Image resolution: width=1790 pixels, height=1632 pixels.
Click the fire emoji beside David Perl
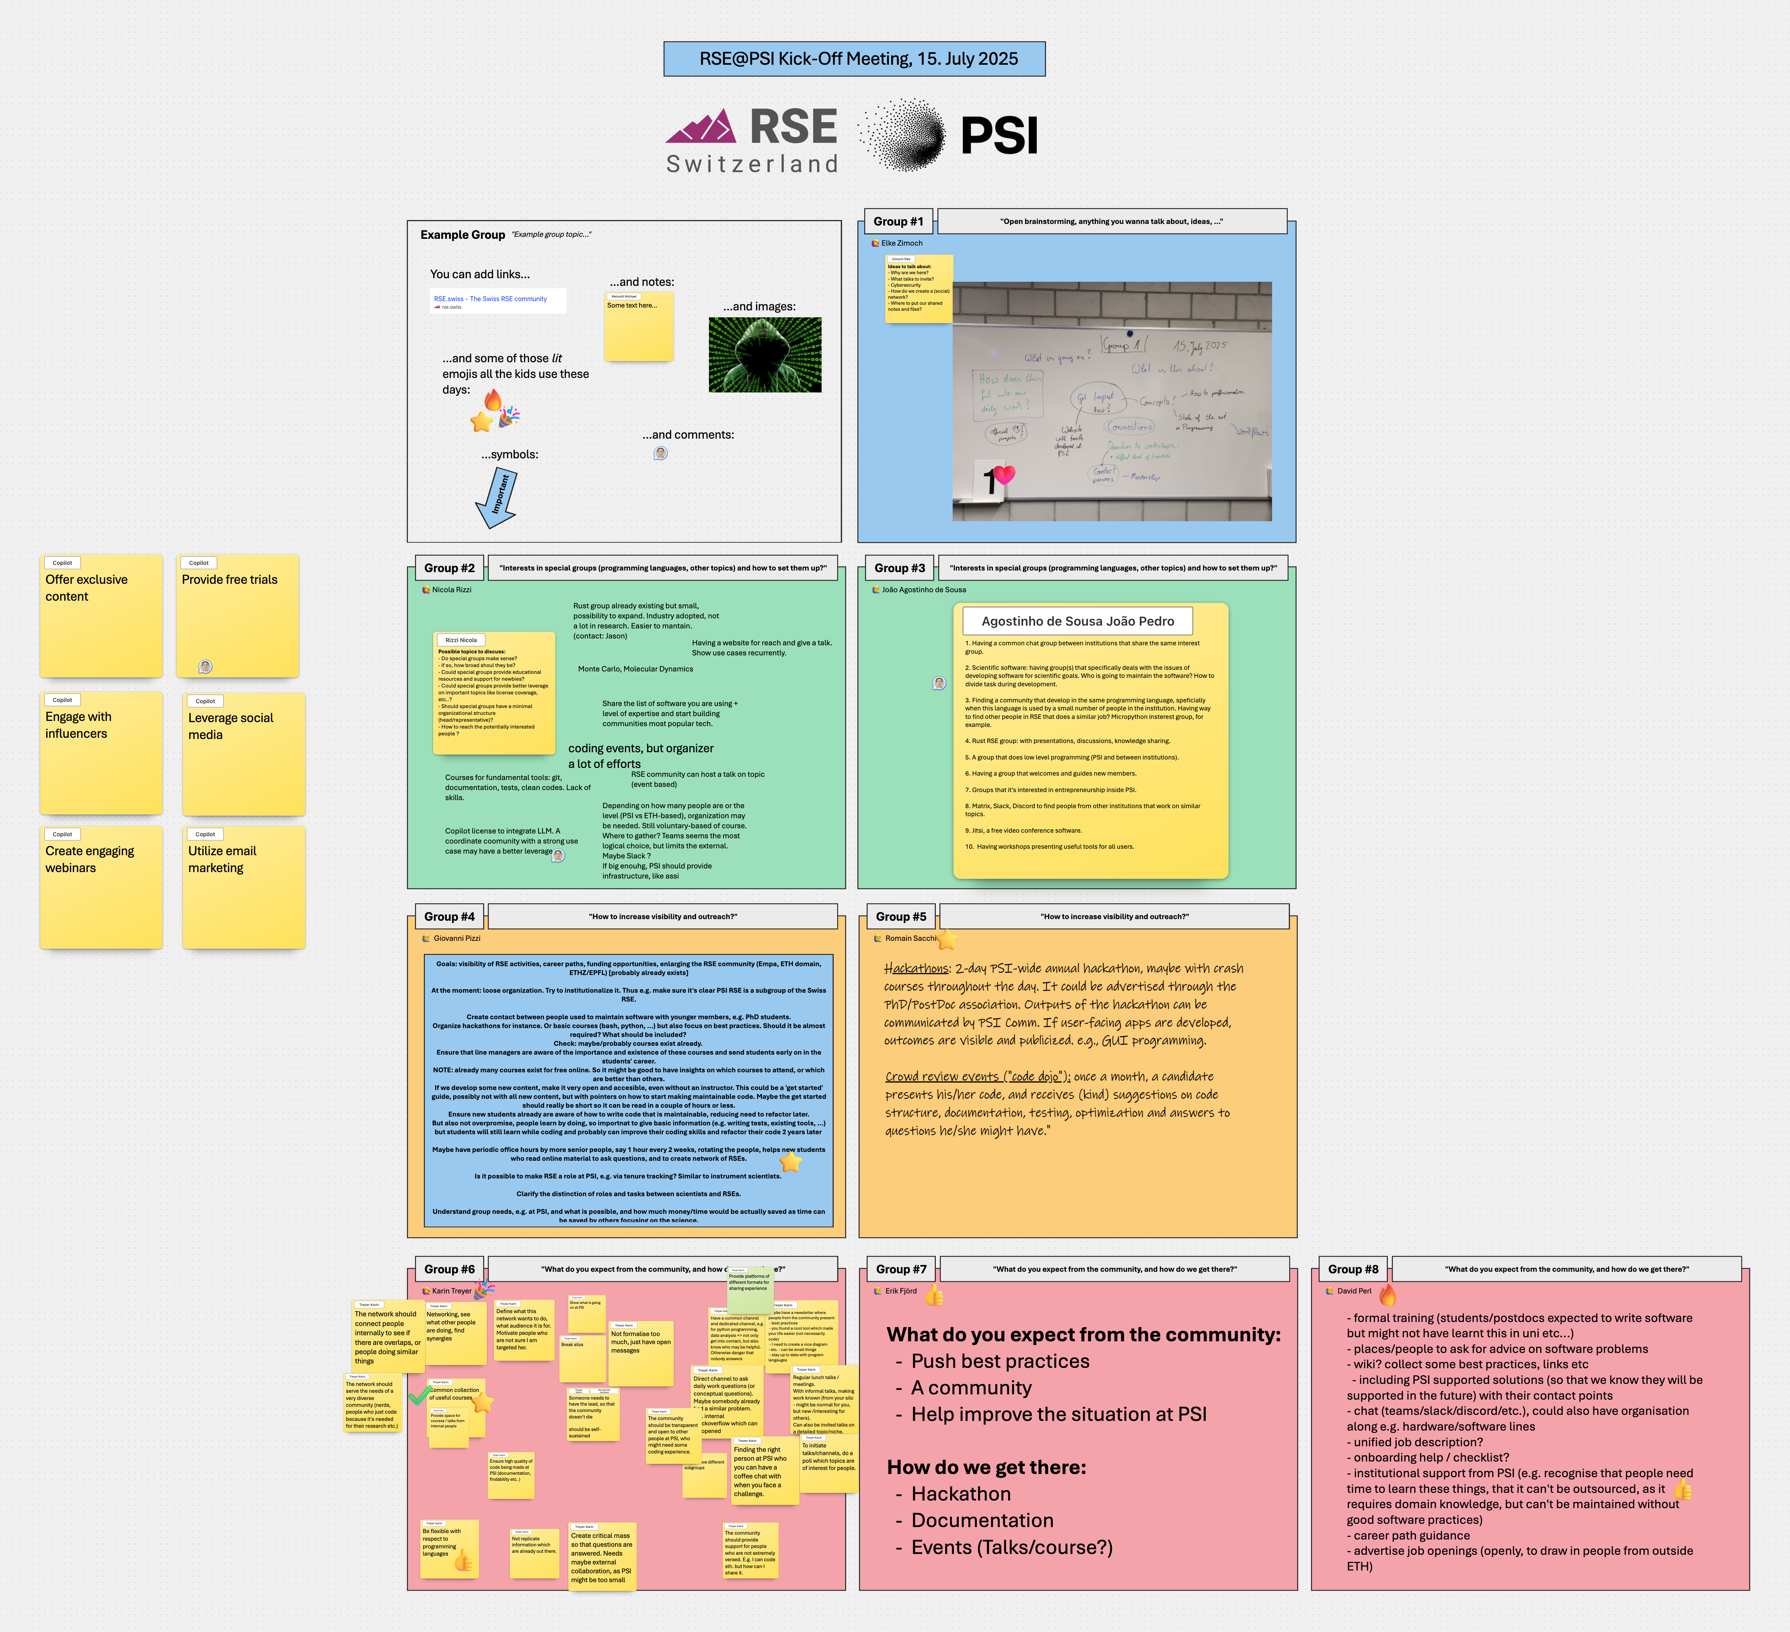1387,1295
